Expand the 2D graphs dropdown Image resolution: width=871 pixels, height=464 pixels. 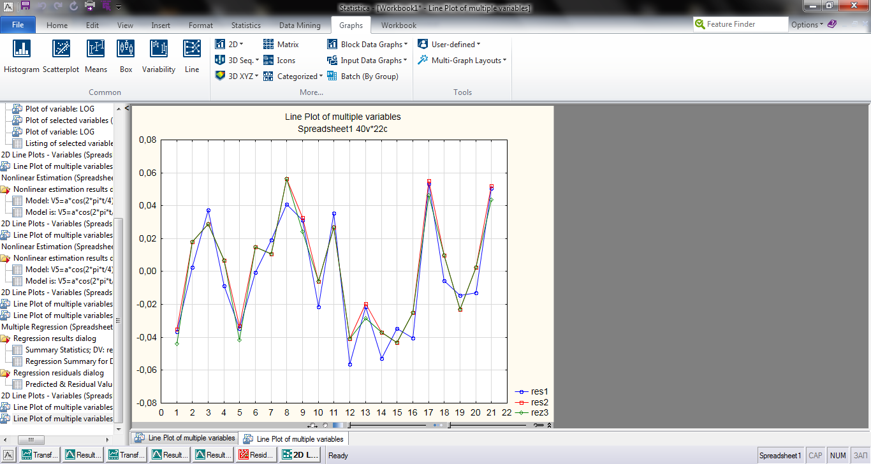230,45
